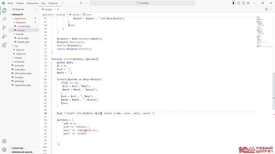Click the SocialSite command center search box
The height and width of the screenshot is (154, 275).
[142, 3]
